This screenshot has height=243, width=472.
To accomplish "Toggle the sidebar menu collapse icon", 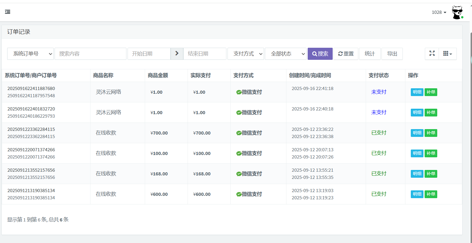I will 8,12.
